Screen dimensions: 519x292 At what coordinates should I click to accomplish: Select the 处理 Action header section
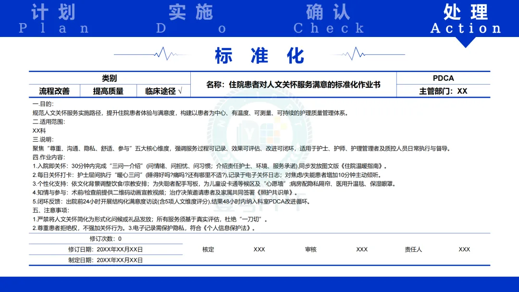pos(466,19)
